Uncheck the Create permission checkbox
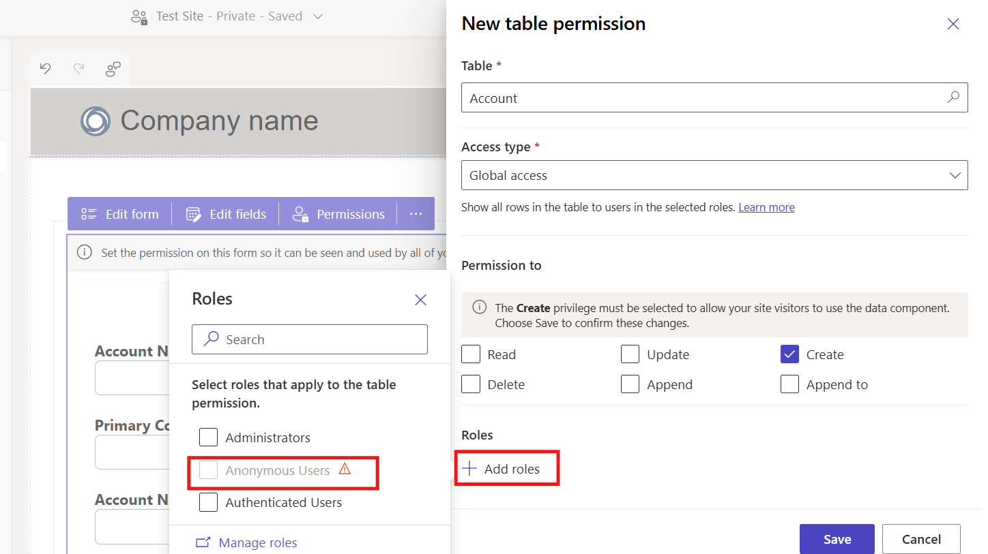 pos(789,354)
